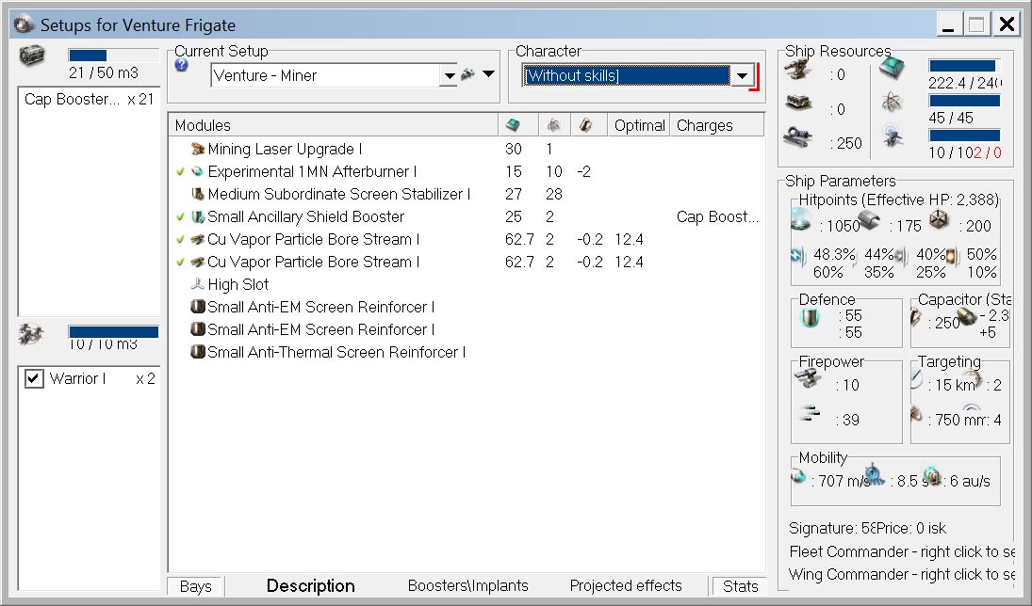The width and height of the screenshot is (1032, 606).
Task: Click the Modules column header
Action: point(333,125)
